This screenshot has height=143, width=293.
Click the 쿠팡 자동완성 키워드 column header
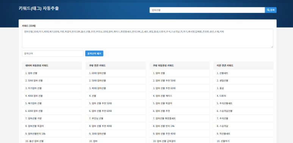179,65
